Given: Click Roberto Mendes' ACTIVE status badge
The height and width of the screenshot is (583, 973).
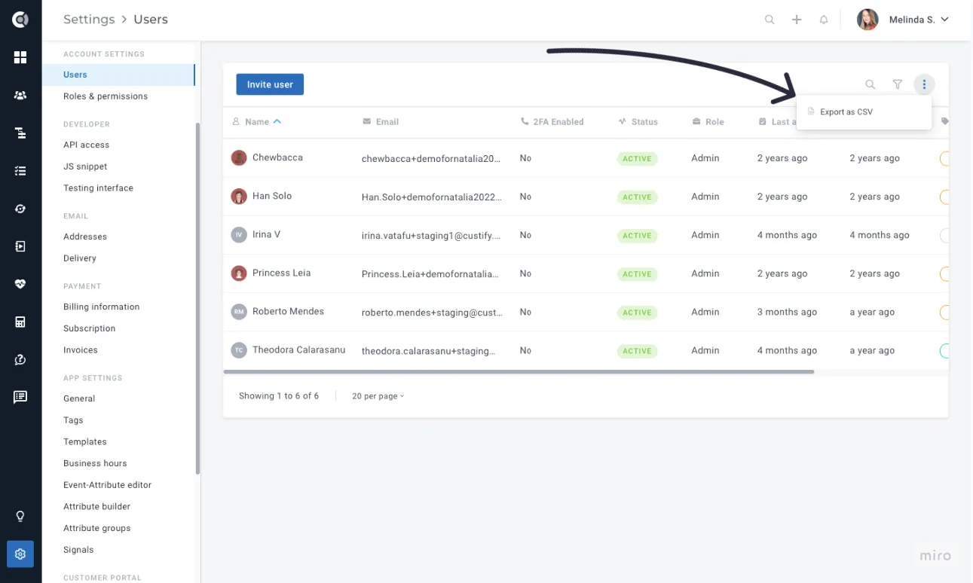Looking at the screenshot, I should (637, 313).
